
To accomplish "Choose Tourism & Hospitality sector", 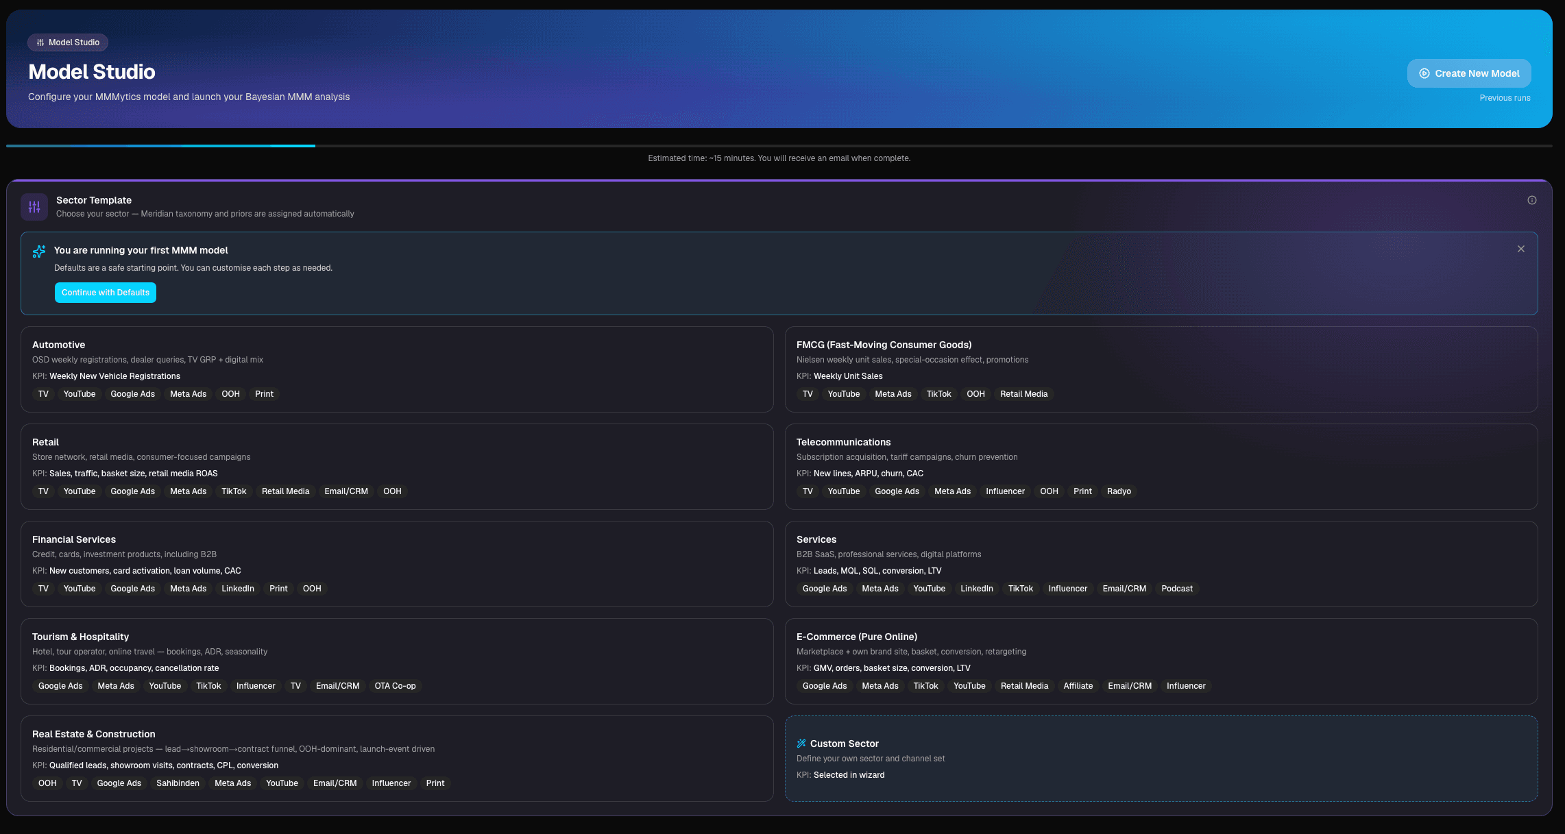I will pos(397,661).
